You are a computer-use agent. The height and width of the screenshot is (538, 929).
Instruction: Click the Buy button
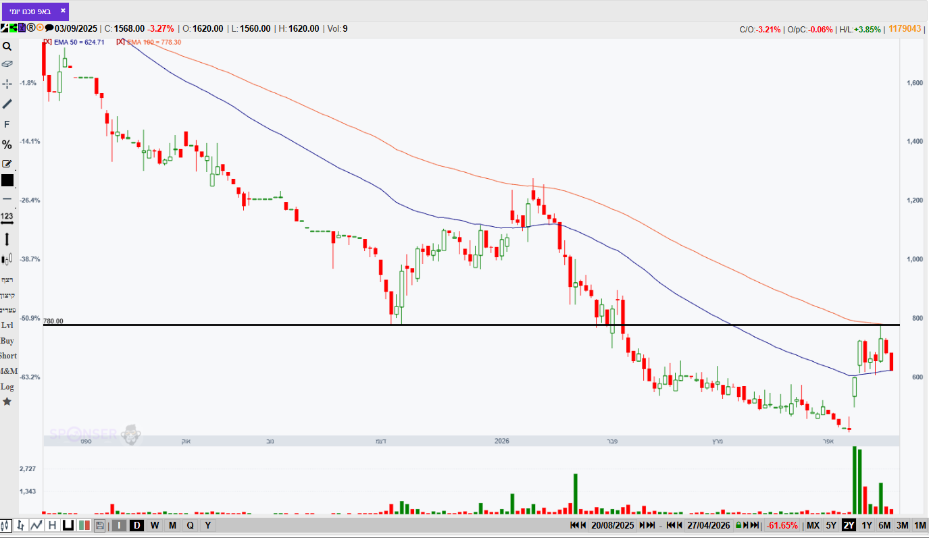click(x=7, y=341)
